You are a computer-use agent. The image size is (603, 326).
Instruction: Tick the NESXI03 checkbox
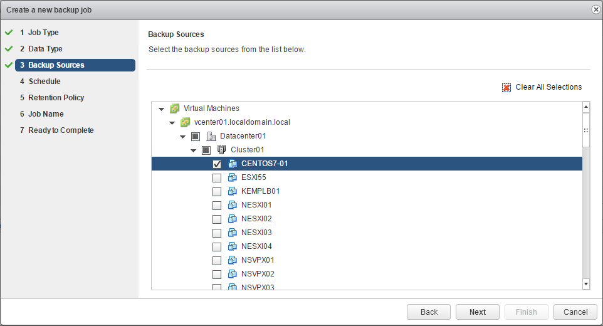pyautogui.click(x=217, y=233)
